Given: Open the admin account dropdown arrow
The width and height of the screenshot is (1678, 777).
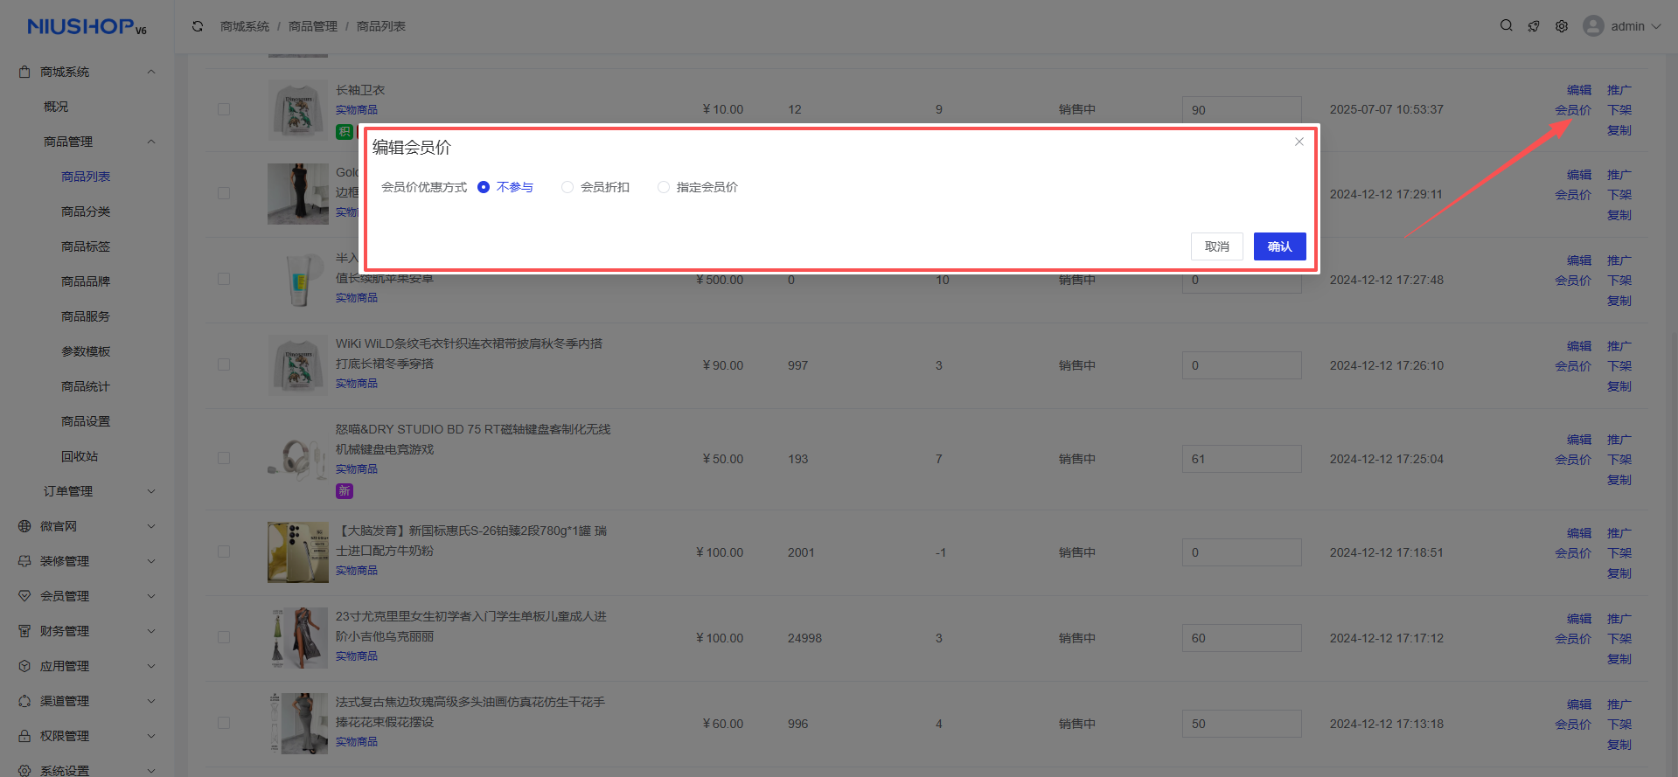Looking at the screenshot, I should 1656,26.
